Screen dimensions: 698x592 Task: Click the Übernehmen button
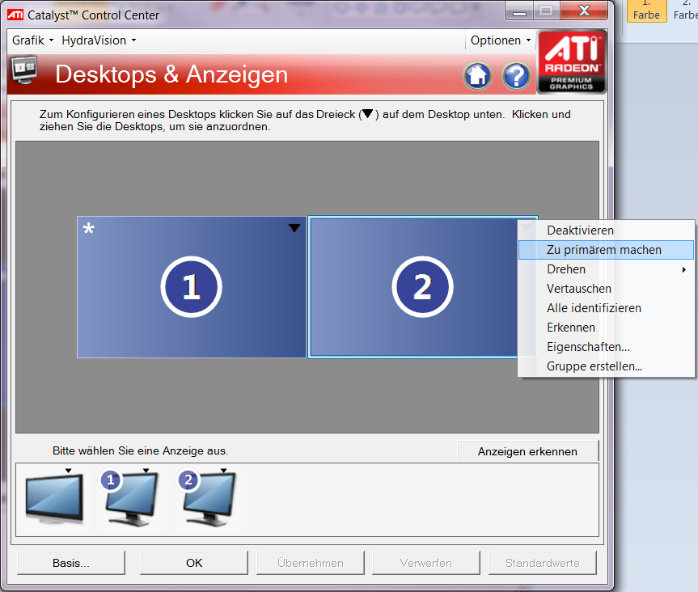pyautogui.click(x=311, y=563)
